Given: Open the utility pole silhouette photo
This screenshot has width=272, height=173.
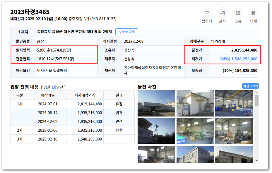Looking at the screenshot, I should (156, 131).
